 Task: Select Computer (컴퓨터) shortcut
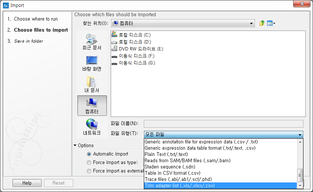click(92, 106)
